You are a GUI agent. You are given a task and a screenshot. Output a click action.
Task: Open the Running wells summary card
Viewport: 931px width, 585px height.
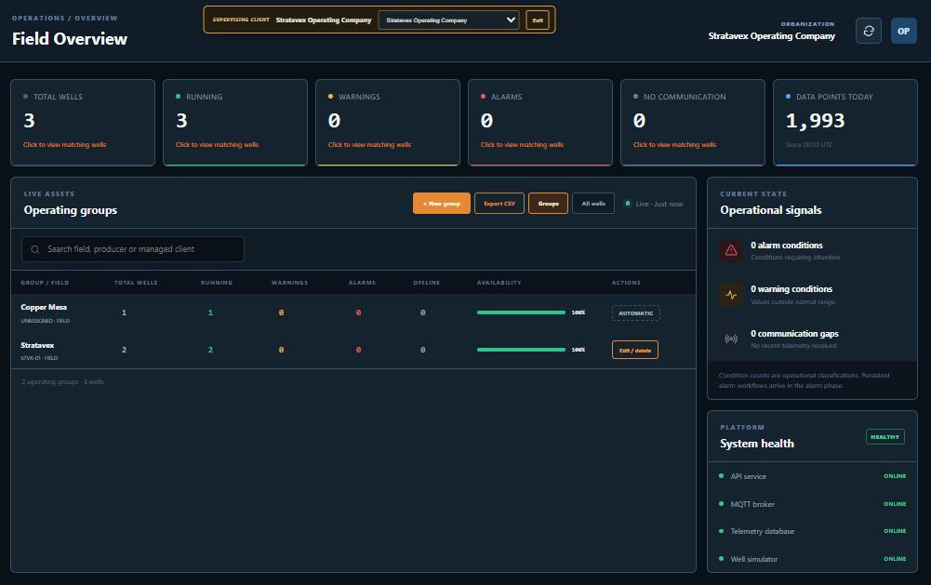(235, 123)
